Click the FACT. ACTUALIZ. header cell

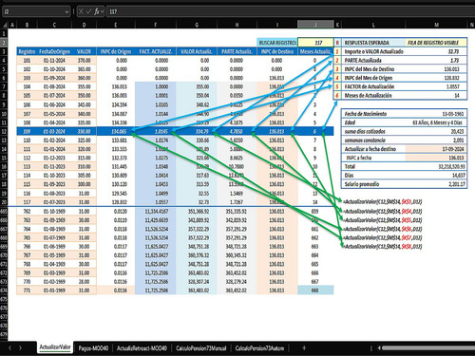click(156, 51)
